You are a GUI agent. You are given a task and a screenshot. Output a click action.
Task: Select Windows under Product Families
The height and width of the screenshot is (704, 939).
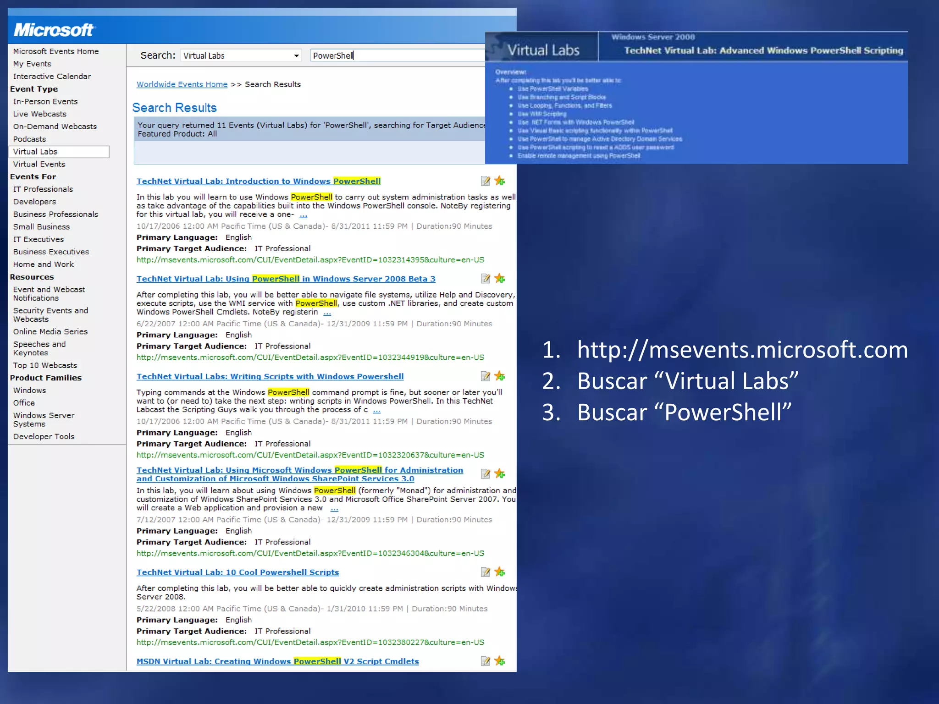point(29,390)
